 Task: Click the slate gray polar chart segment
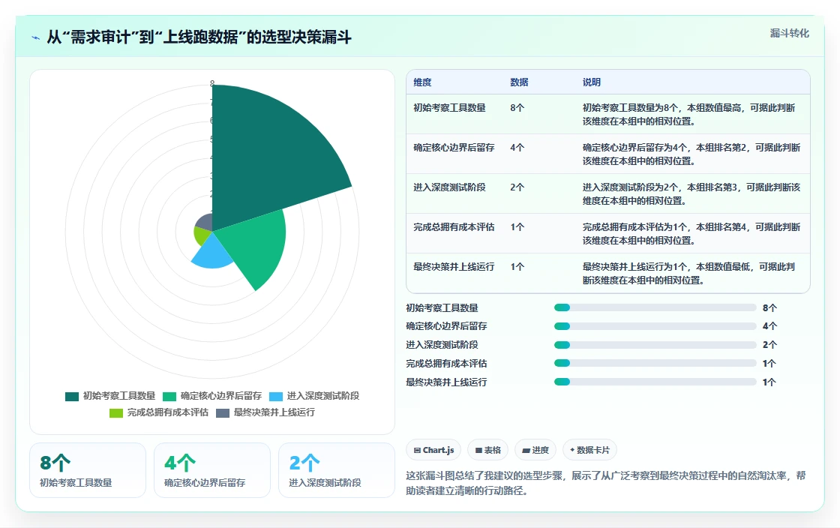(205, 223)
